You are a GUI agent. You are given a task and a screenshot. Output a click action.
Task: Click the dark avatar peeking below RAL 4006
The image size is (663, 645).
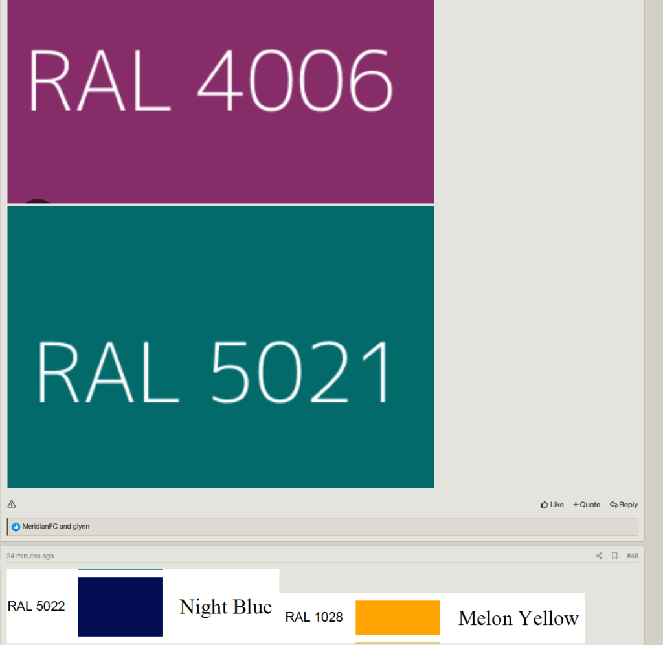click(x=38, y=201)
